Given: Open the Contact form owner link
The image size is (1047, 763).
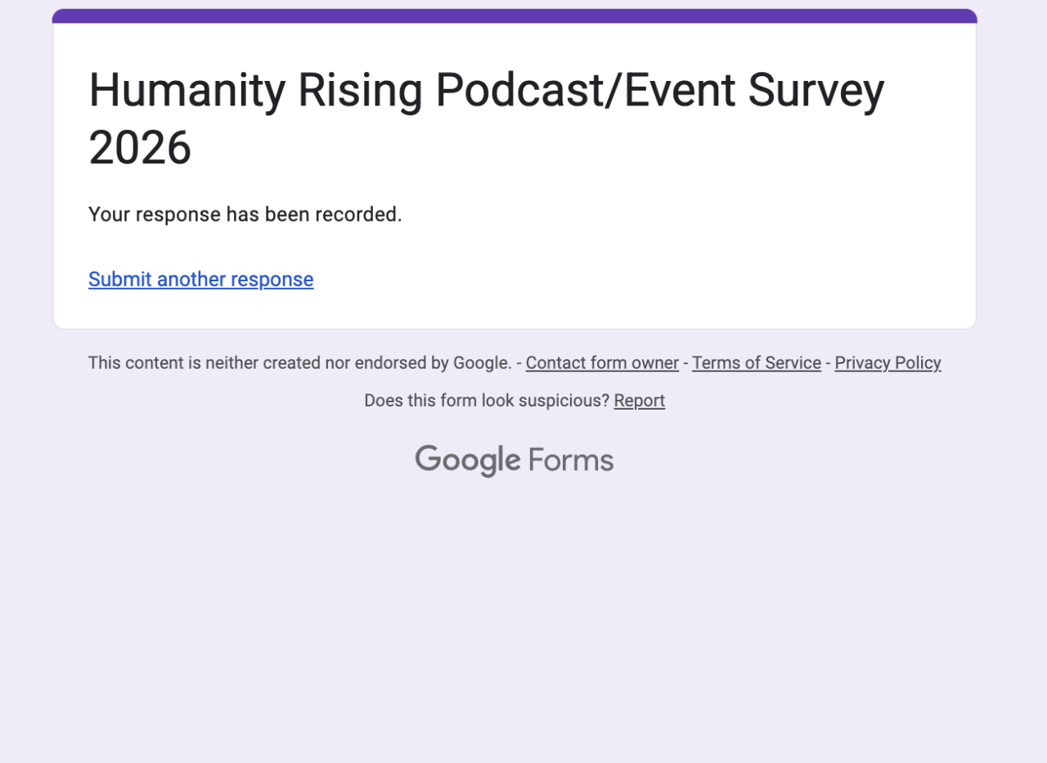Looking at the screenshot, I should click(602, 363).
